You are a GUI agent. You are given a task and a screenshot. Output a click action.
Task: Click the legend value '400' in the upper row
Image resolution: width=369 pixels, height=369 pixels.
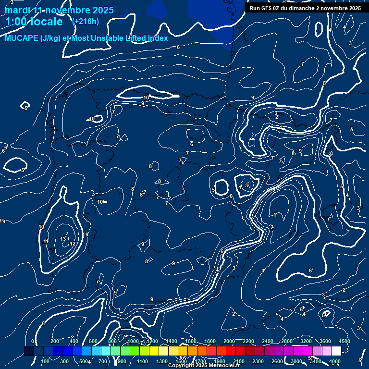[74, 341]
